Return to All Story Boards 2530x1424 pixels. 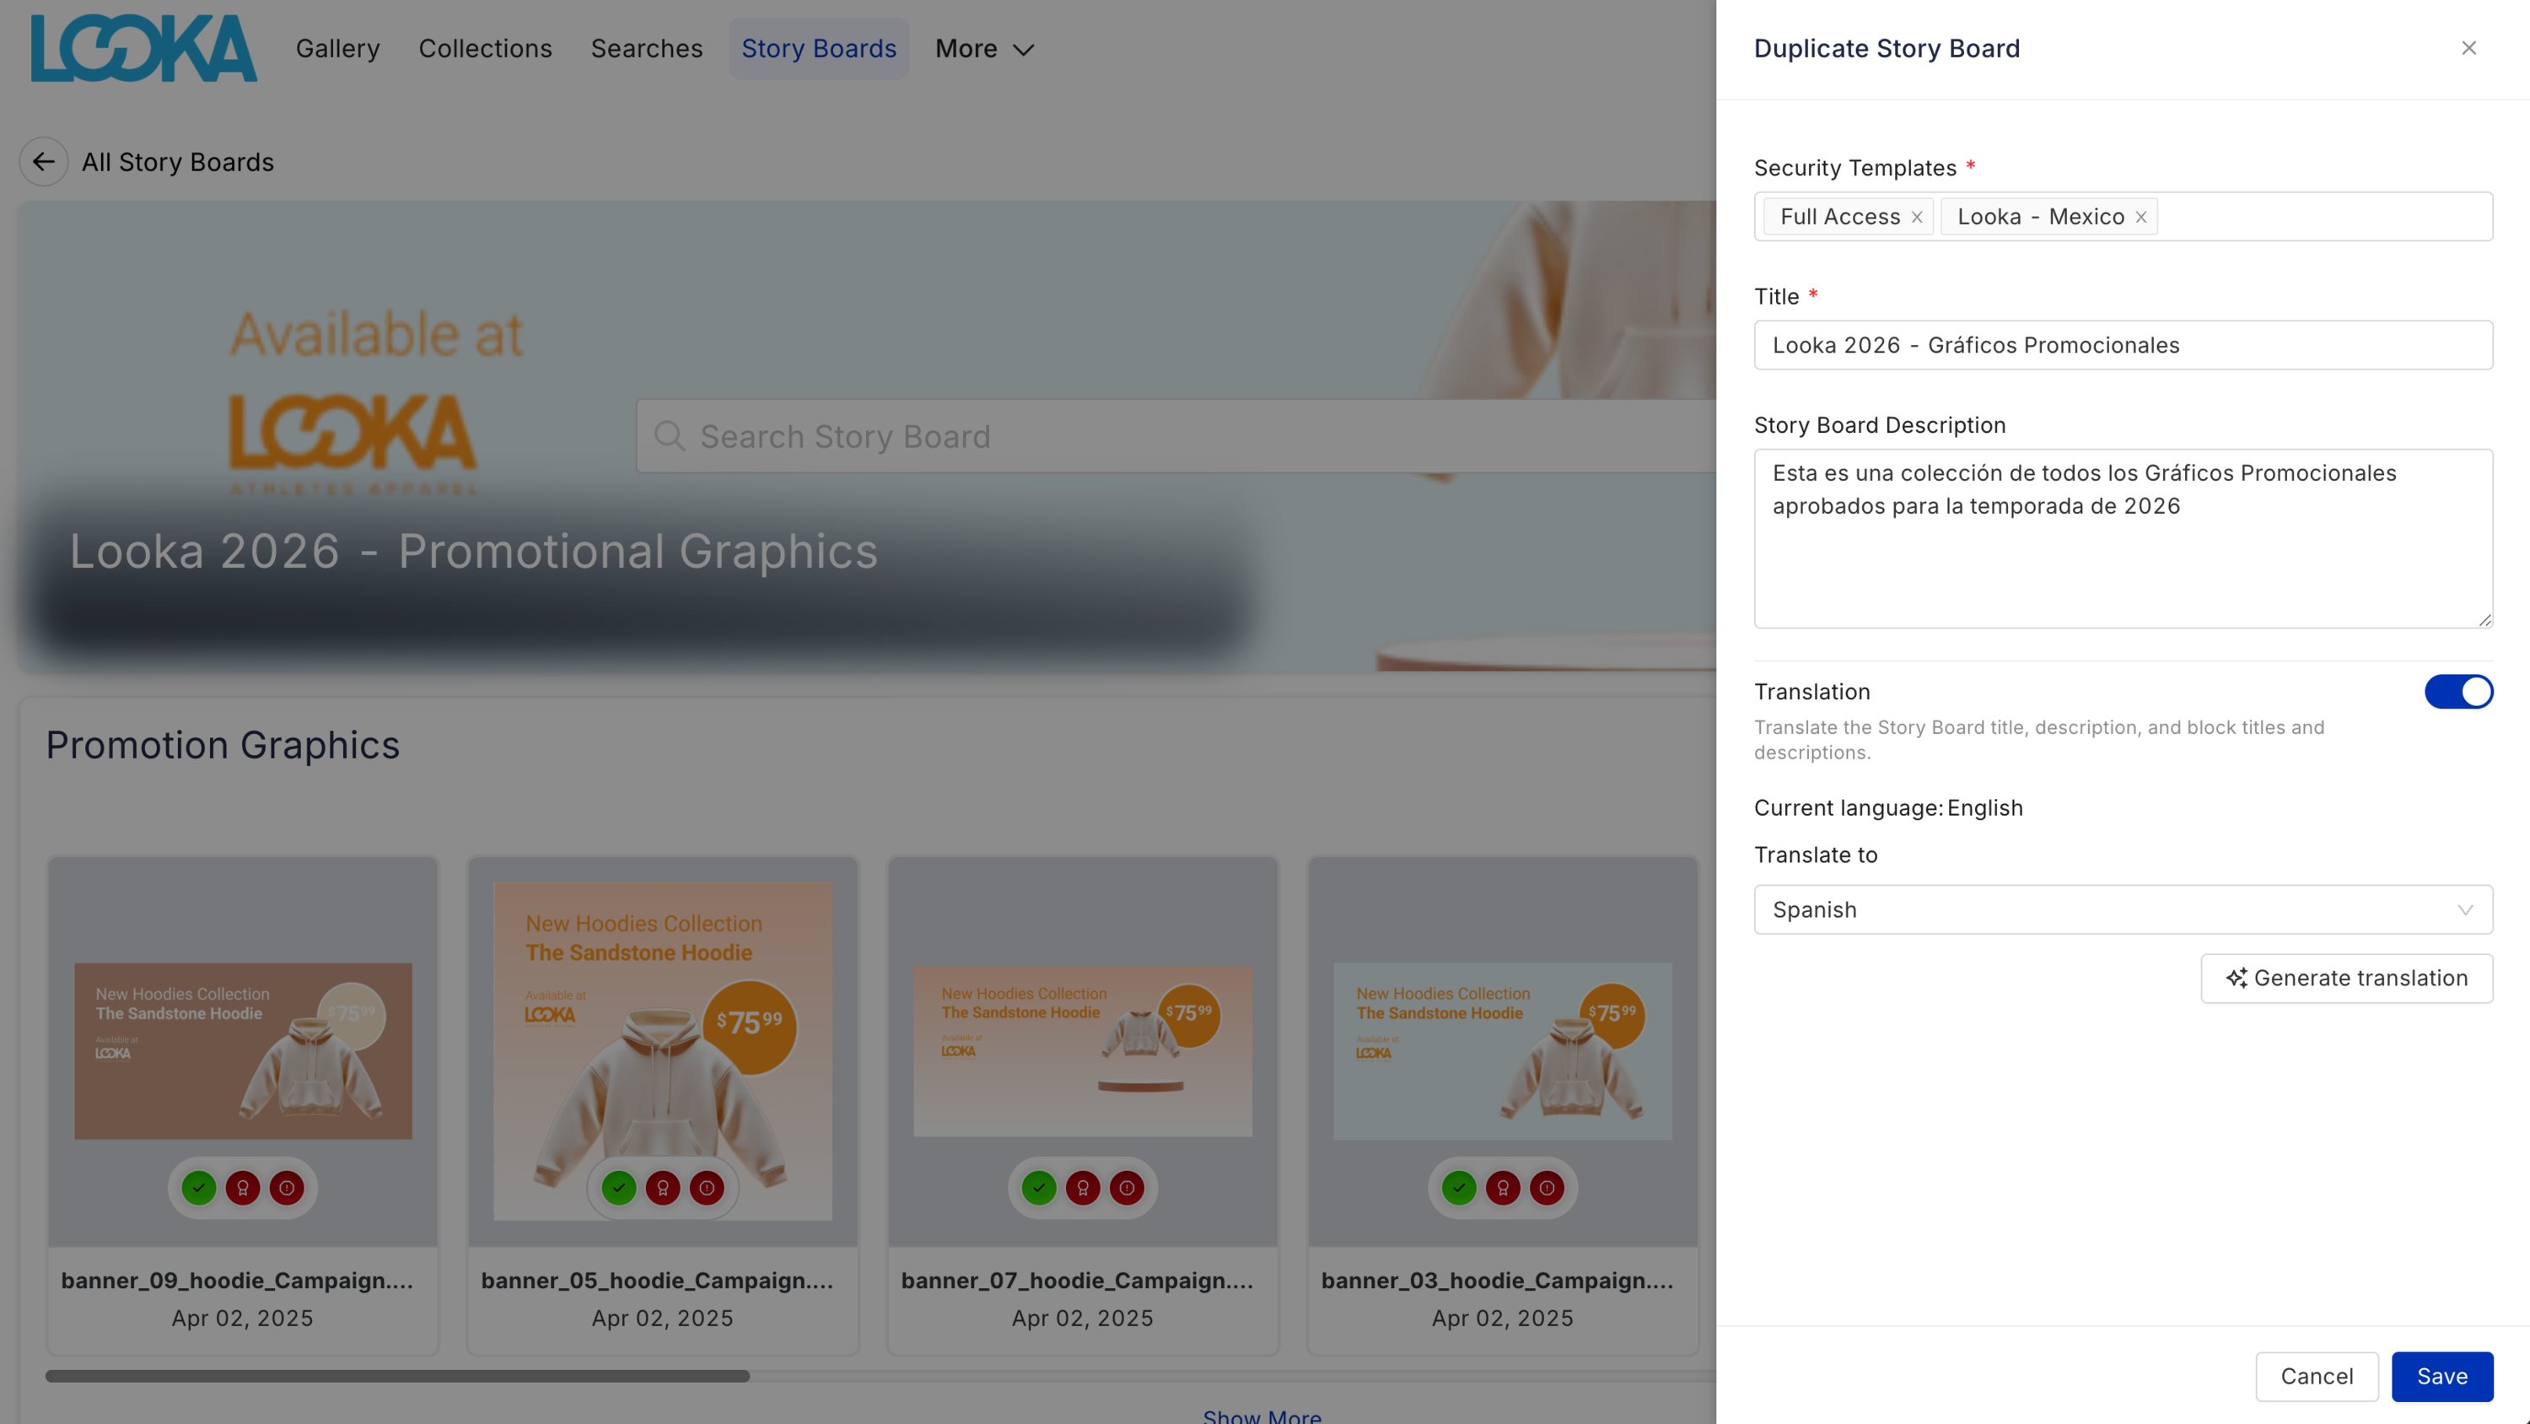[x=178, y=162]
